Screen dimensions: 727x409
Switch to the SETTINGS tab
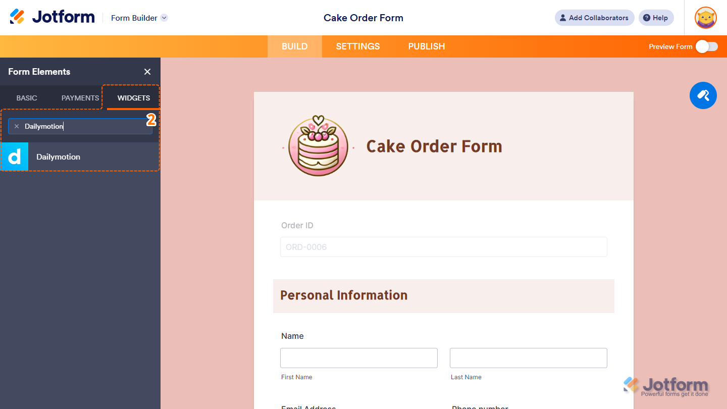pos(357,46)
